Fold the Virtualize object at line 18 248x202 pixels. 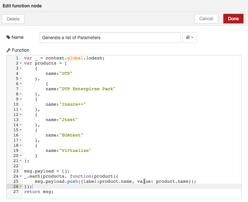pyautogui.click(x=21, y=145)
